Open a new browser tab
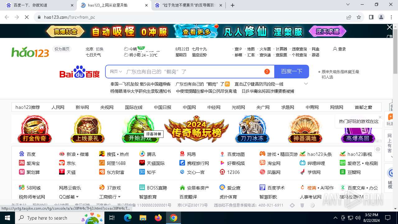The height and width of the screenshot is (224, 398). 233,5
